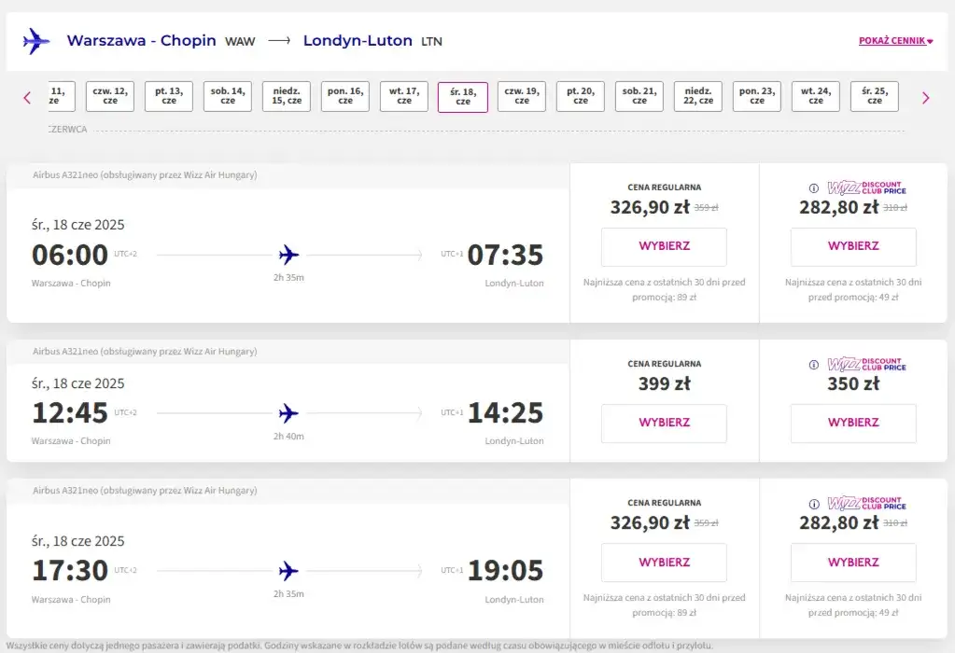Select the "czw. 19 cze" date

click(521, 96)
